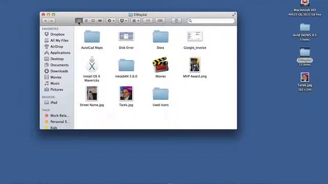Switch Finder to list view

click(86, 20)
